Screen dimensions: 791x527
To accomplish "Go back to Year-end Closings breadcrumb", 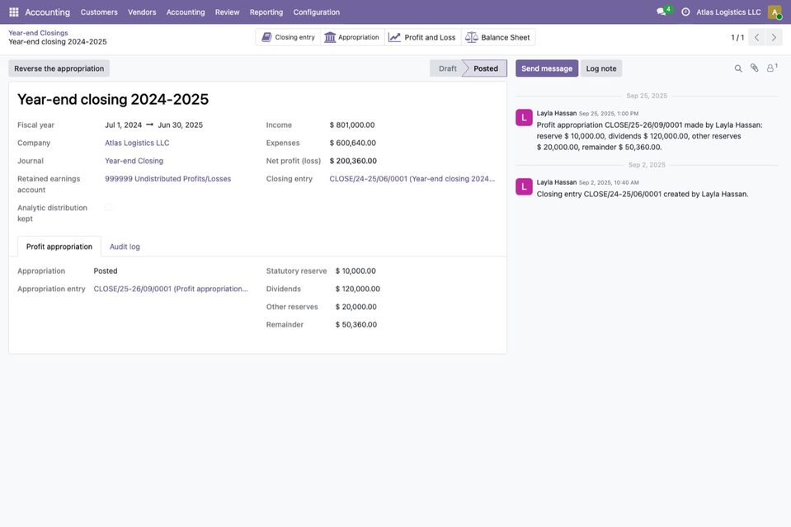I will [x=38, y=33].
